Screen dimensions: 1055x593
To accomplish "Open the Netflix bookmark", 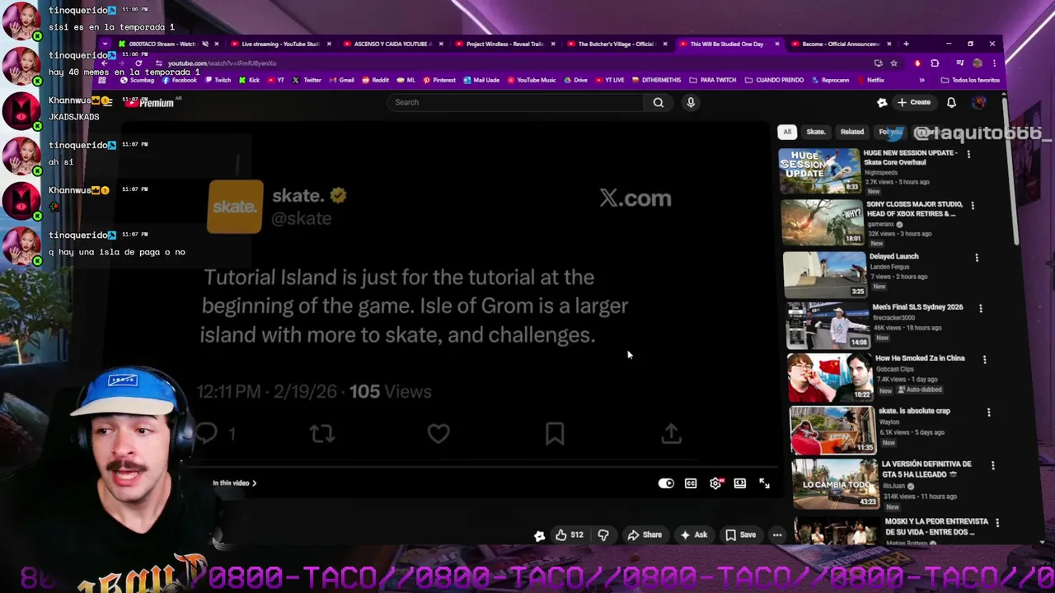I will (x=870, y=80).
